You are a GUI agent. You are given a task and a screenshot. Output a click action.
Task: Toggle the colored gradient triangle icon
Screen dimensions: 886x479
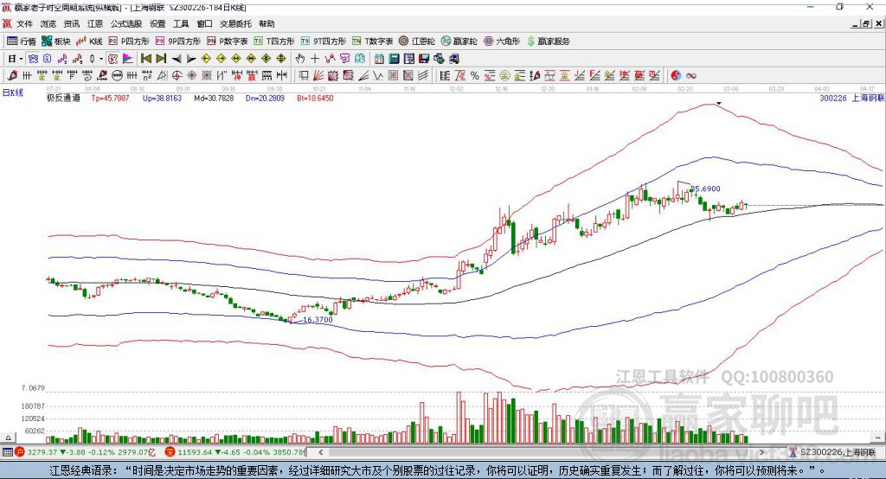[x=128, y=59]
